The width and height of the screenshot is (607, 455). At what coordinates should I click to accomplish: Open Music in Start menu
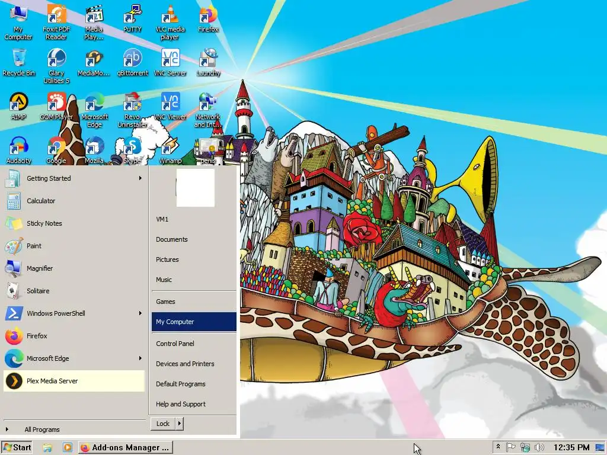point(194,280)
